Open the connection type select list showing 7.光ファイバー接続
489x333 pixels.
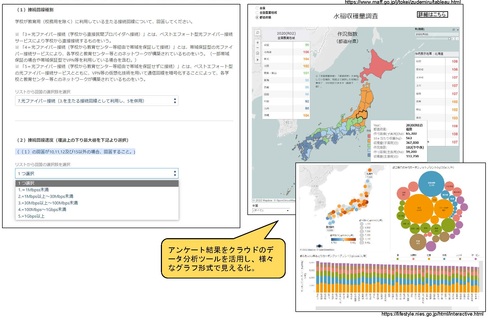pos(97,101)
